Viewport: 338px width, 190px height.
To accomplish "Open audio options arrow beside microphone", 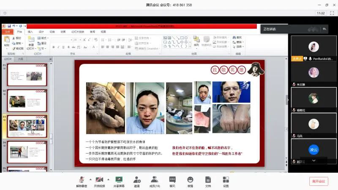I will click(x=90, y=179).
